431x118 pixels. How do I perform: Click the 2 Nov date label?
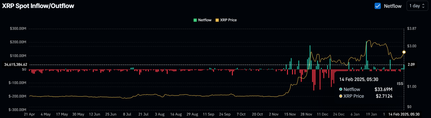(274, 114)
